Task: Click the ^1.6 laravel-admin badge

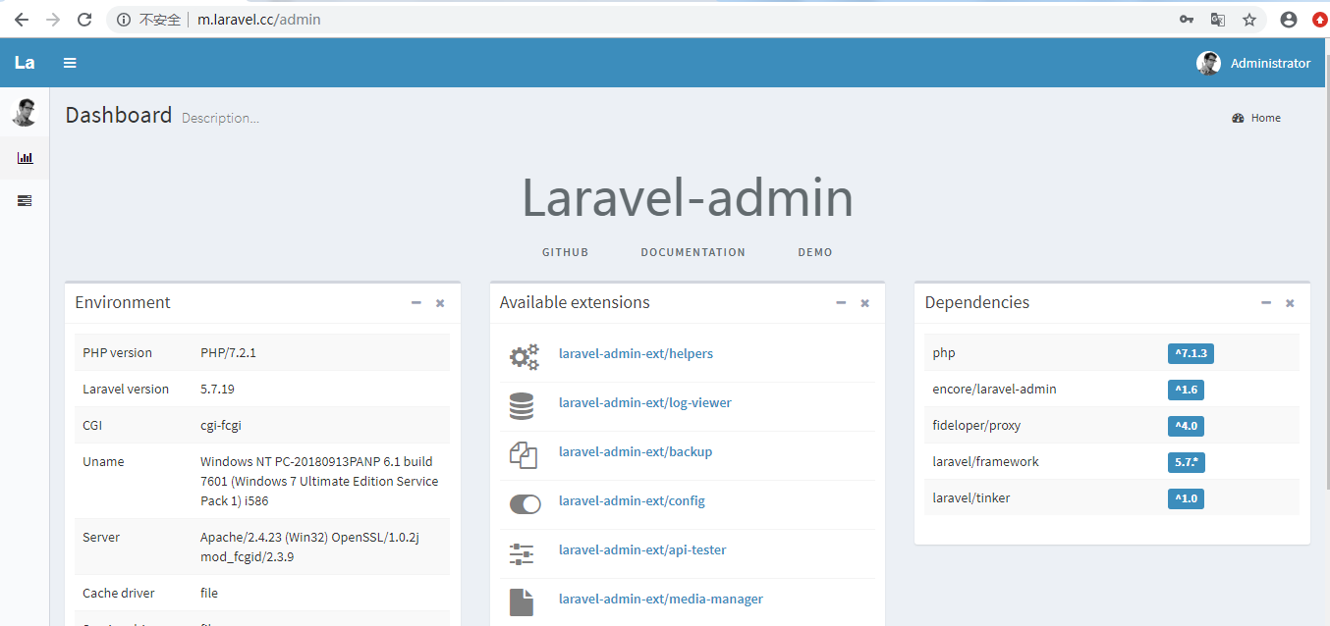Action: [1186, 390]
